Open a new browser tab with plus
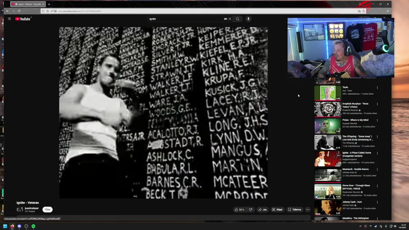Image resolution: width=409 pixels, height=230 pixels. point(49,4)
